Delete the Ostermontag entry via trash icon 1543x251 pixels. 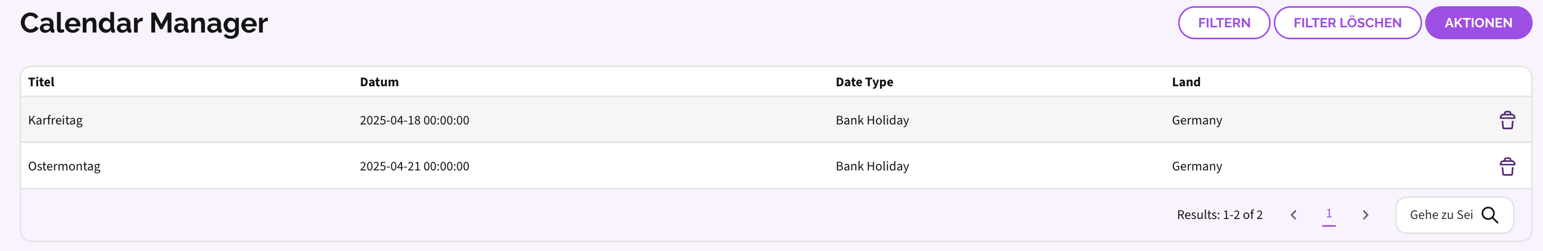point(1507,166)
